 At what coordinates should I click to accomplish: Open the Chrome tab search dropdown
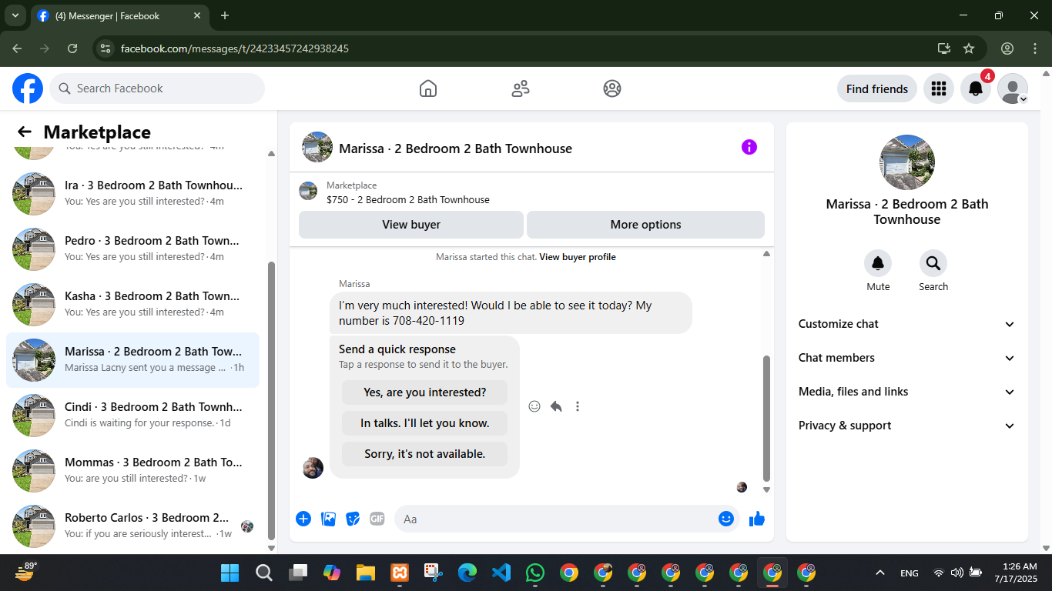15,15
